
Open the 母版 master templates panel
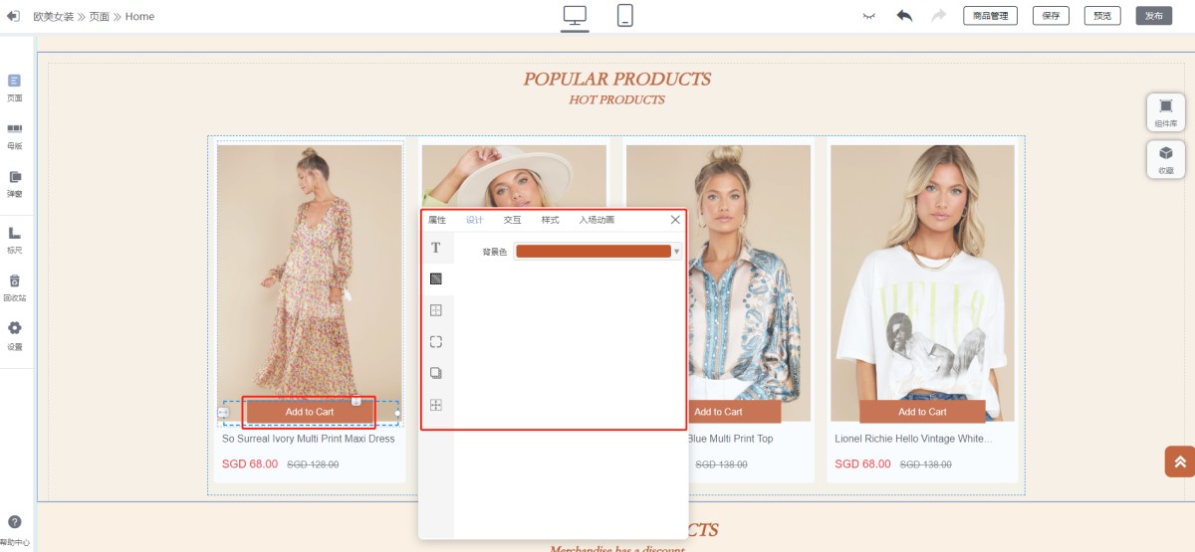[15, 135]
